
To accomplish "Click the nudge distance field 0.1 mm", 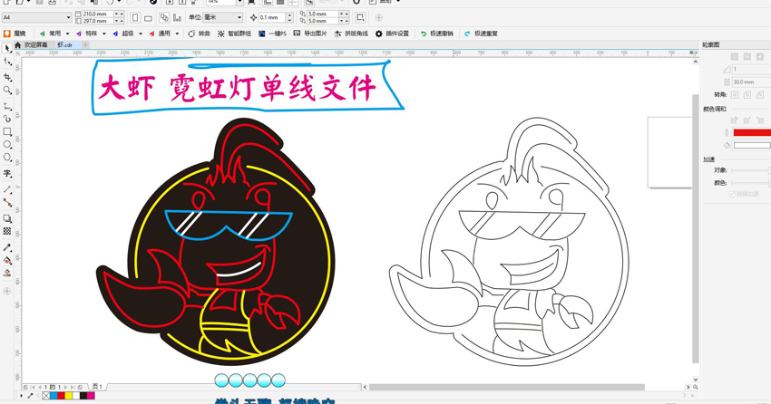I will click(x=272, y=17).
